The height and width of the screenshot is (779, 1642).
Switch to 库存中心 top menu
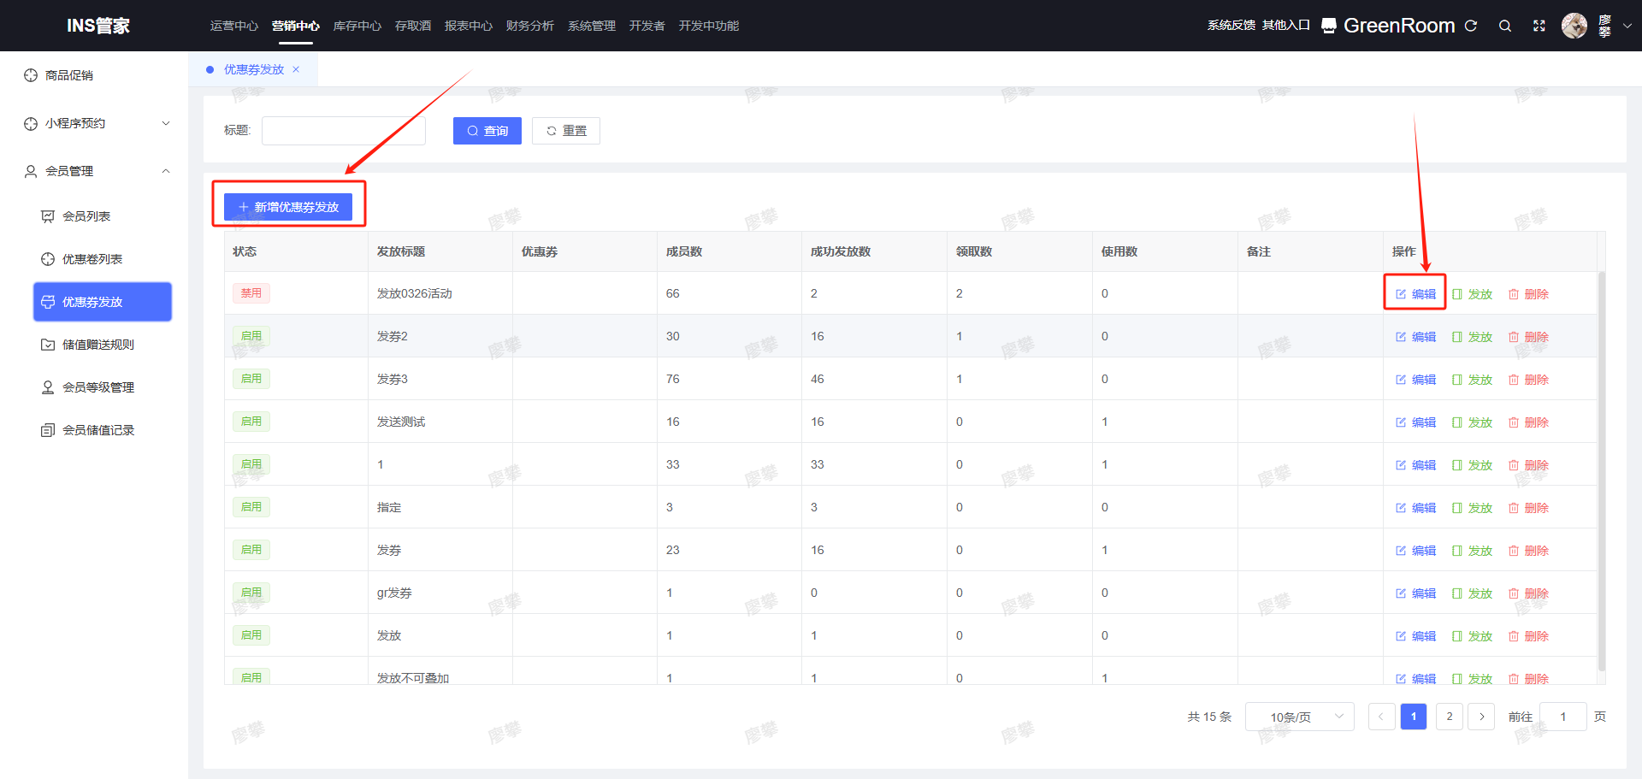coord(357,26)
